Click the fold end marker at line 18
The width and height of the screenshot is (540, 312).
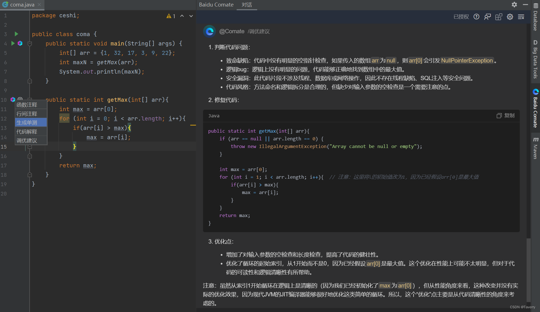[30, 175]
